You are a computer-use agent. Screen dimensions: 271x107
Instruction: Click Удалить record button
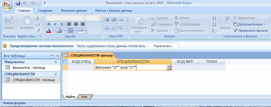point(161,31)
